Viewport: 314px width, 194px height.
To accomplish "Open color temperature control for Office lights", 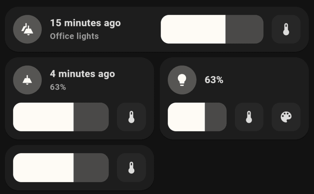I will pyautogui.click(x=286, y=29).
